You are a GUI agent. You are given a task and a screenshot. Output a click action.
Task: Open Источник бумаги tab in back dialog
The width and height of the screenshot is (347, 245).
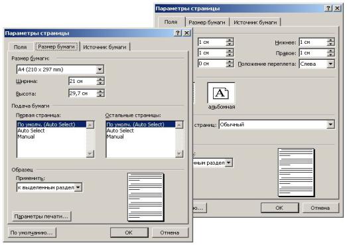click(x=255, y=23)
